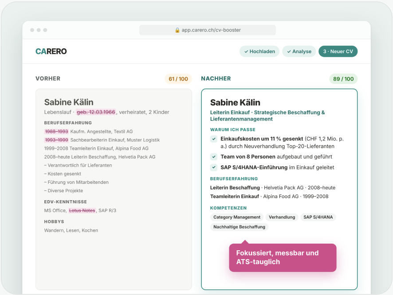Click the WARUM ICH PASSE section heading

coord(232,130)
